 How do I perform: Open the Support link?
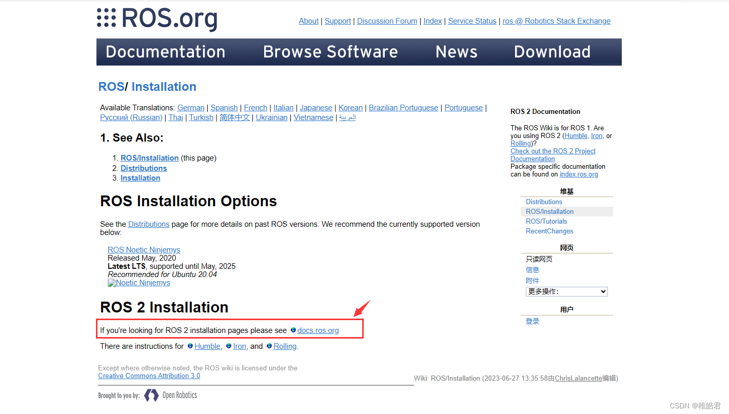pyautogui.click(x=338, y=21)
